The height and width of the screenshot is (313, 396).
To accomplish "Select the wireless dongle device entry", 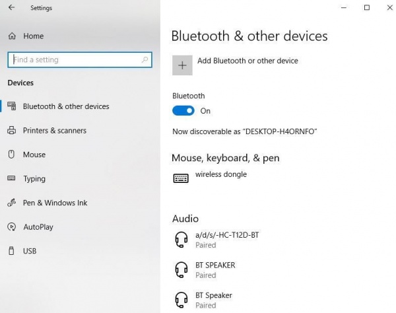I will [x=221, y=175].
